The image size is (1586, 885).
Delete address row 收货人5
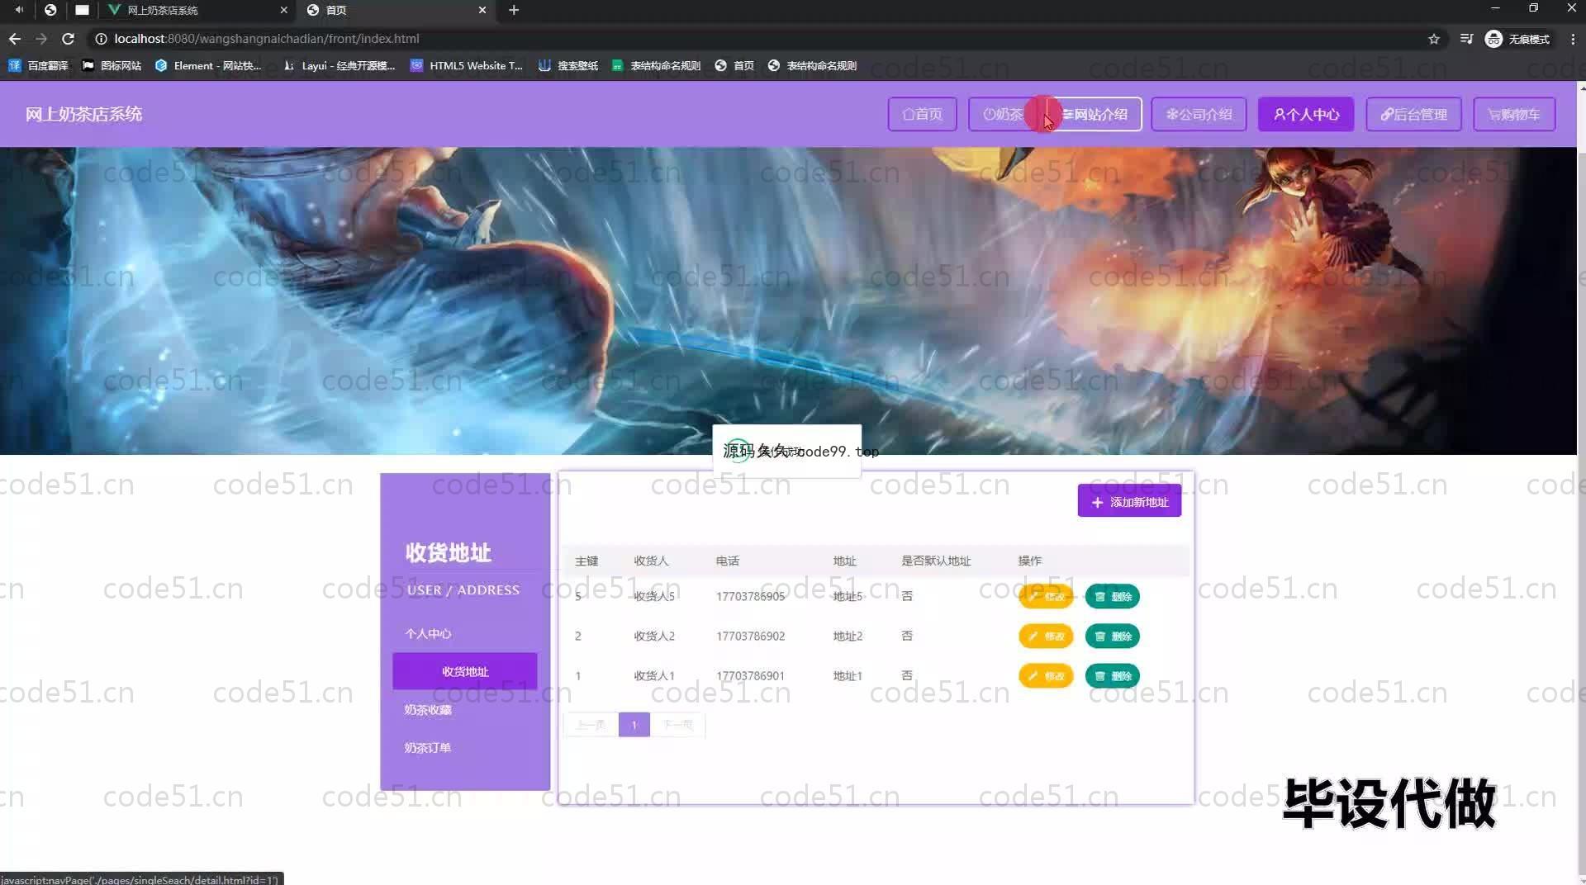point(1112,596)
